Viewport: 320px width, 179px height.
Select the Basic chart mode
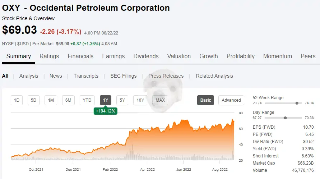pyautogui.click(x=205, y=100)
